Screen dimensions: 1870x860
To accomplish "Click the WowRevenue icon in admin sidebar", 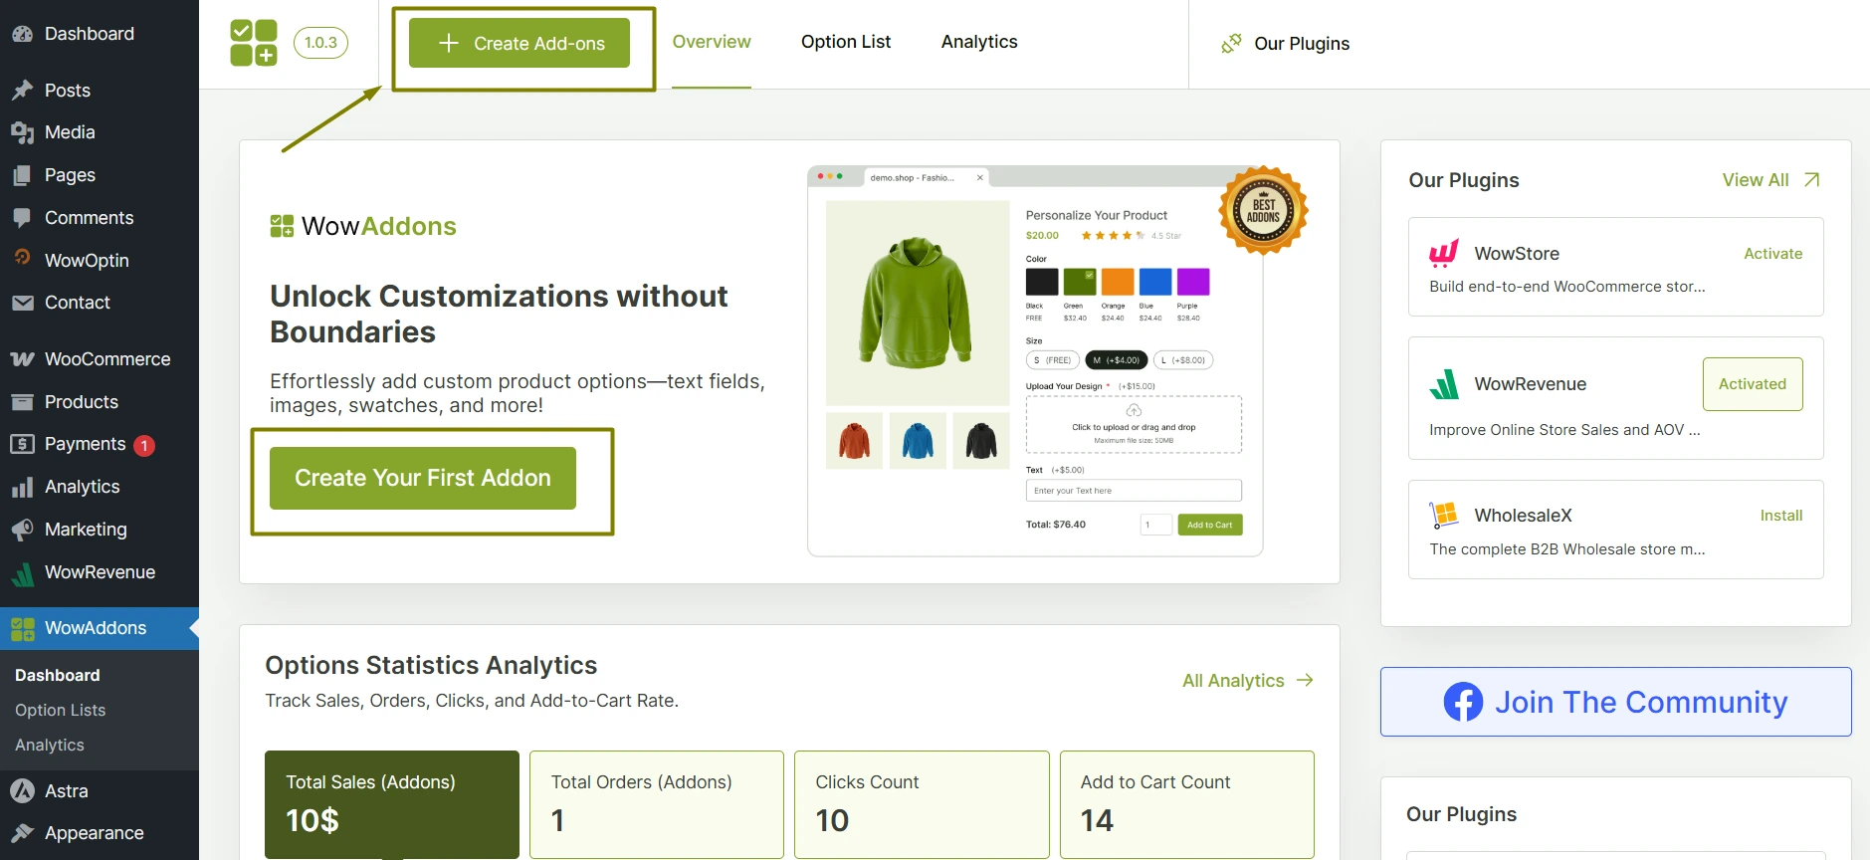I will [x=22, y=573].
